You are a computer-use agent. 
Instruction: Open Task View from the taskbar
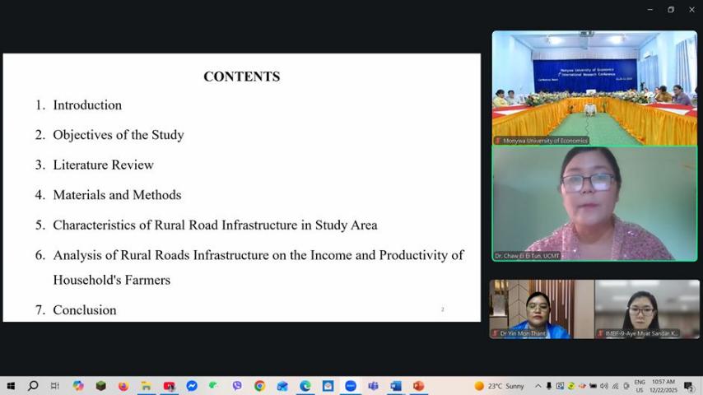(x=55, y=386)
